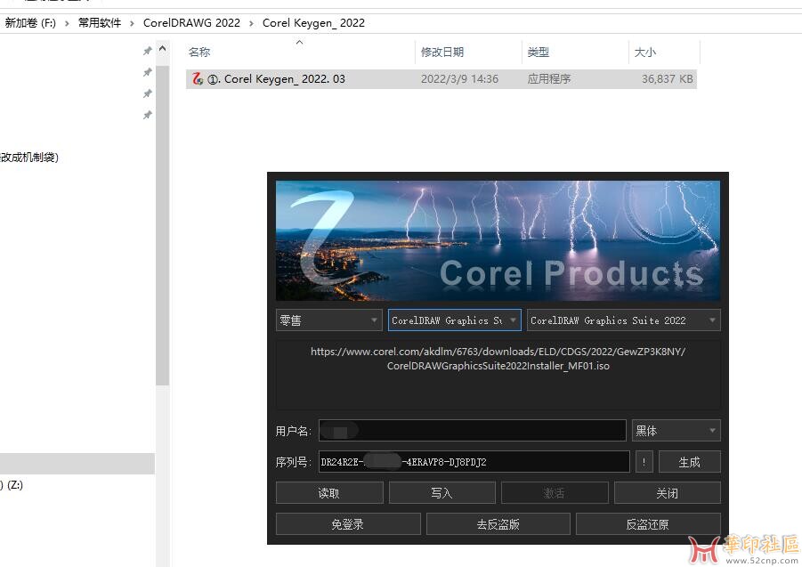Sort files by 名称 column header
This screenshot has width=802, height=567.
199,53
